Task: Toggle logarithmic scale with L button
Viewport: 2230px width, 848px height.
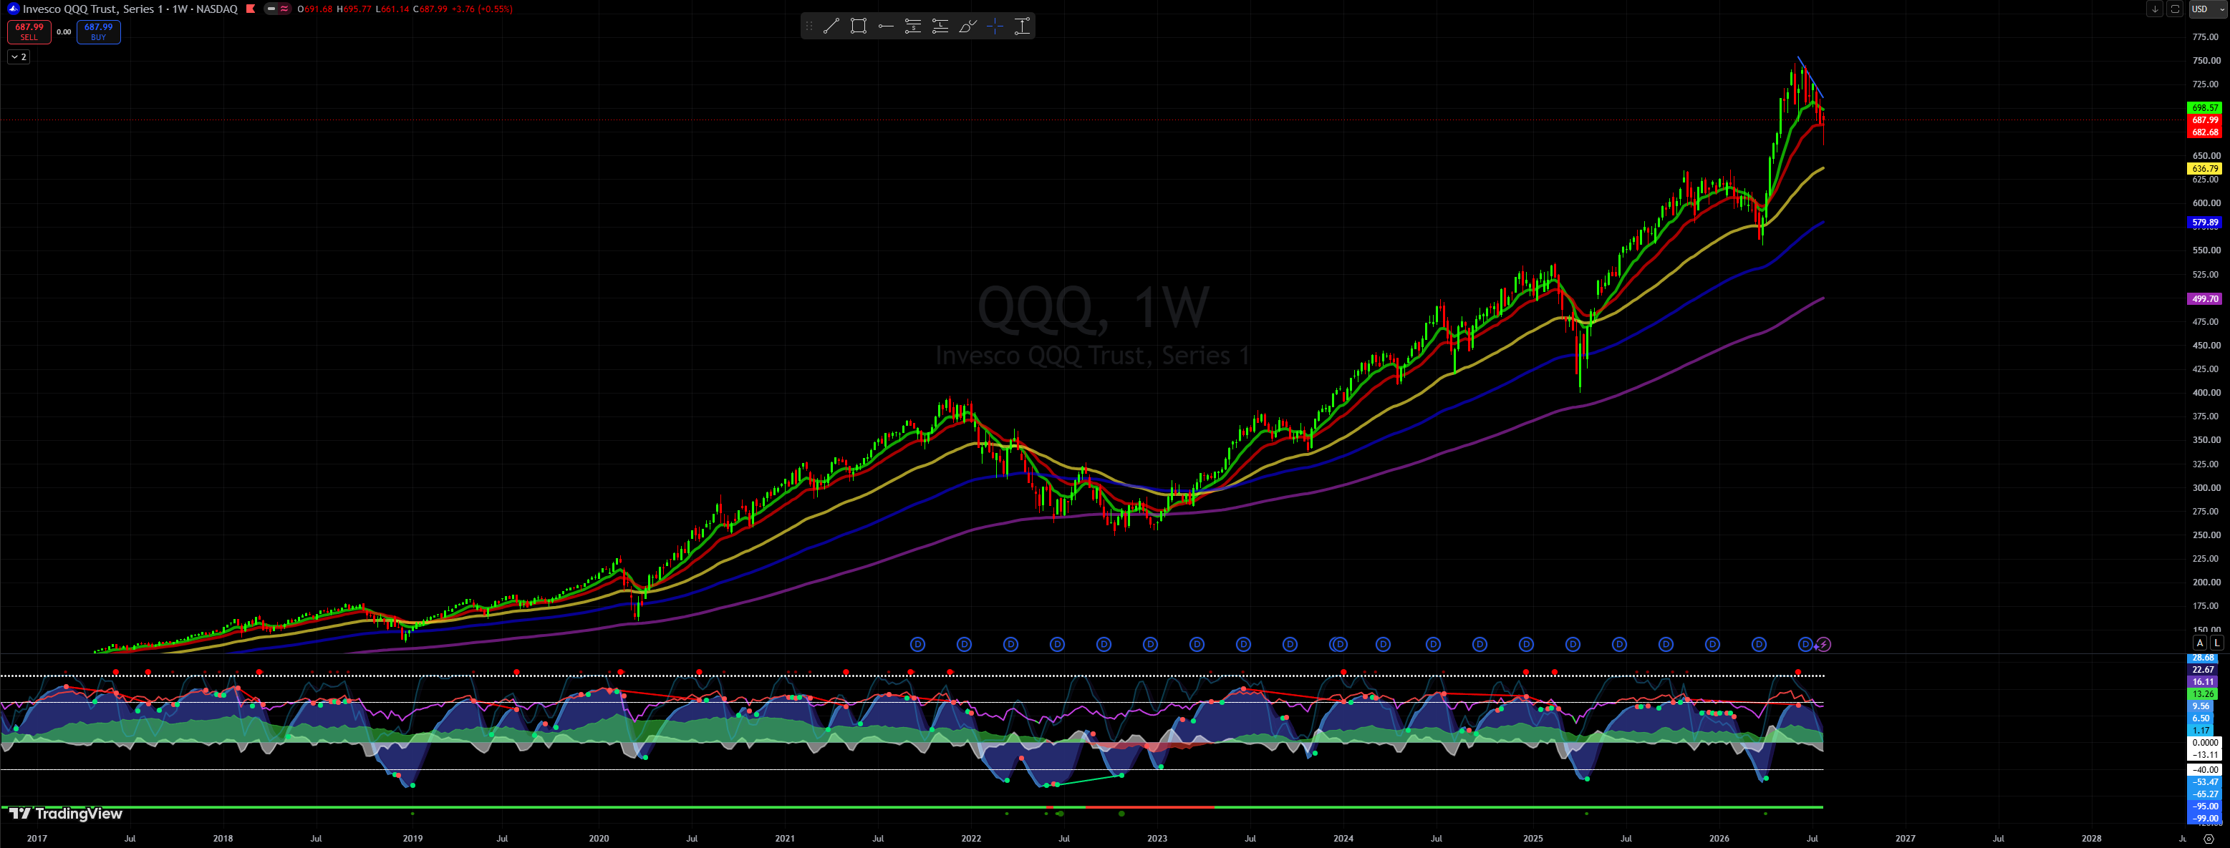Action: (2217, 642)
